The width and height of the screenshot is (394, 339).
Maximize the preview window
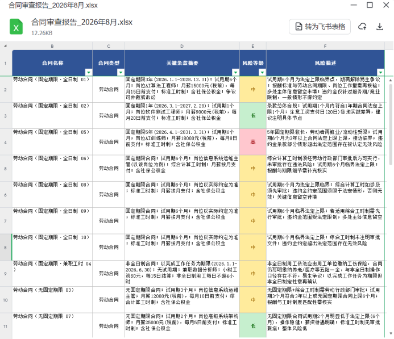370,5
